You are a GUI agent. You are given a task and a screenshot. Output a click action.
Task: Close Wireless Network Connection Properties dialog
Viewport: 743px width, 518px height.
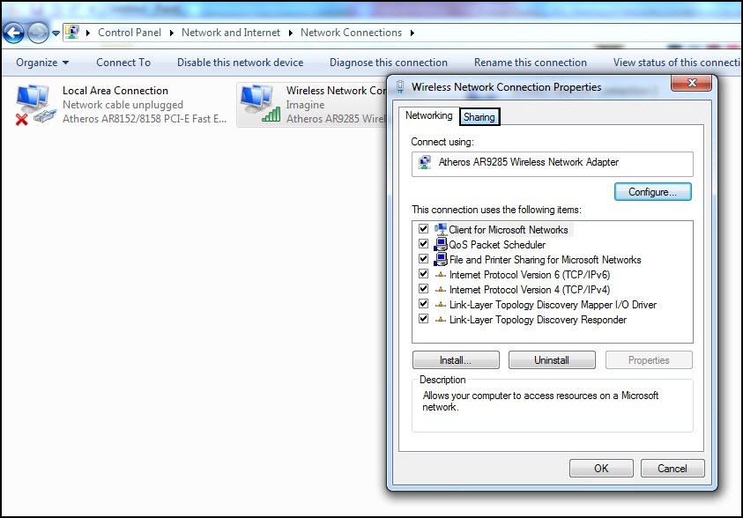point(691,84)
